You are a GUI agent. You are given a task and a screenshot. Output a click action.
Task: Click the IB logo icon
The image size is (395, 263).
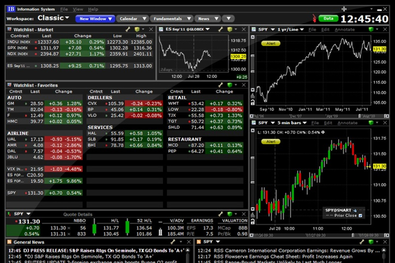[x=11, y=9]
